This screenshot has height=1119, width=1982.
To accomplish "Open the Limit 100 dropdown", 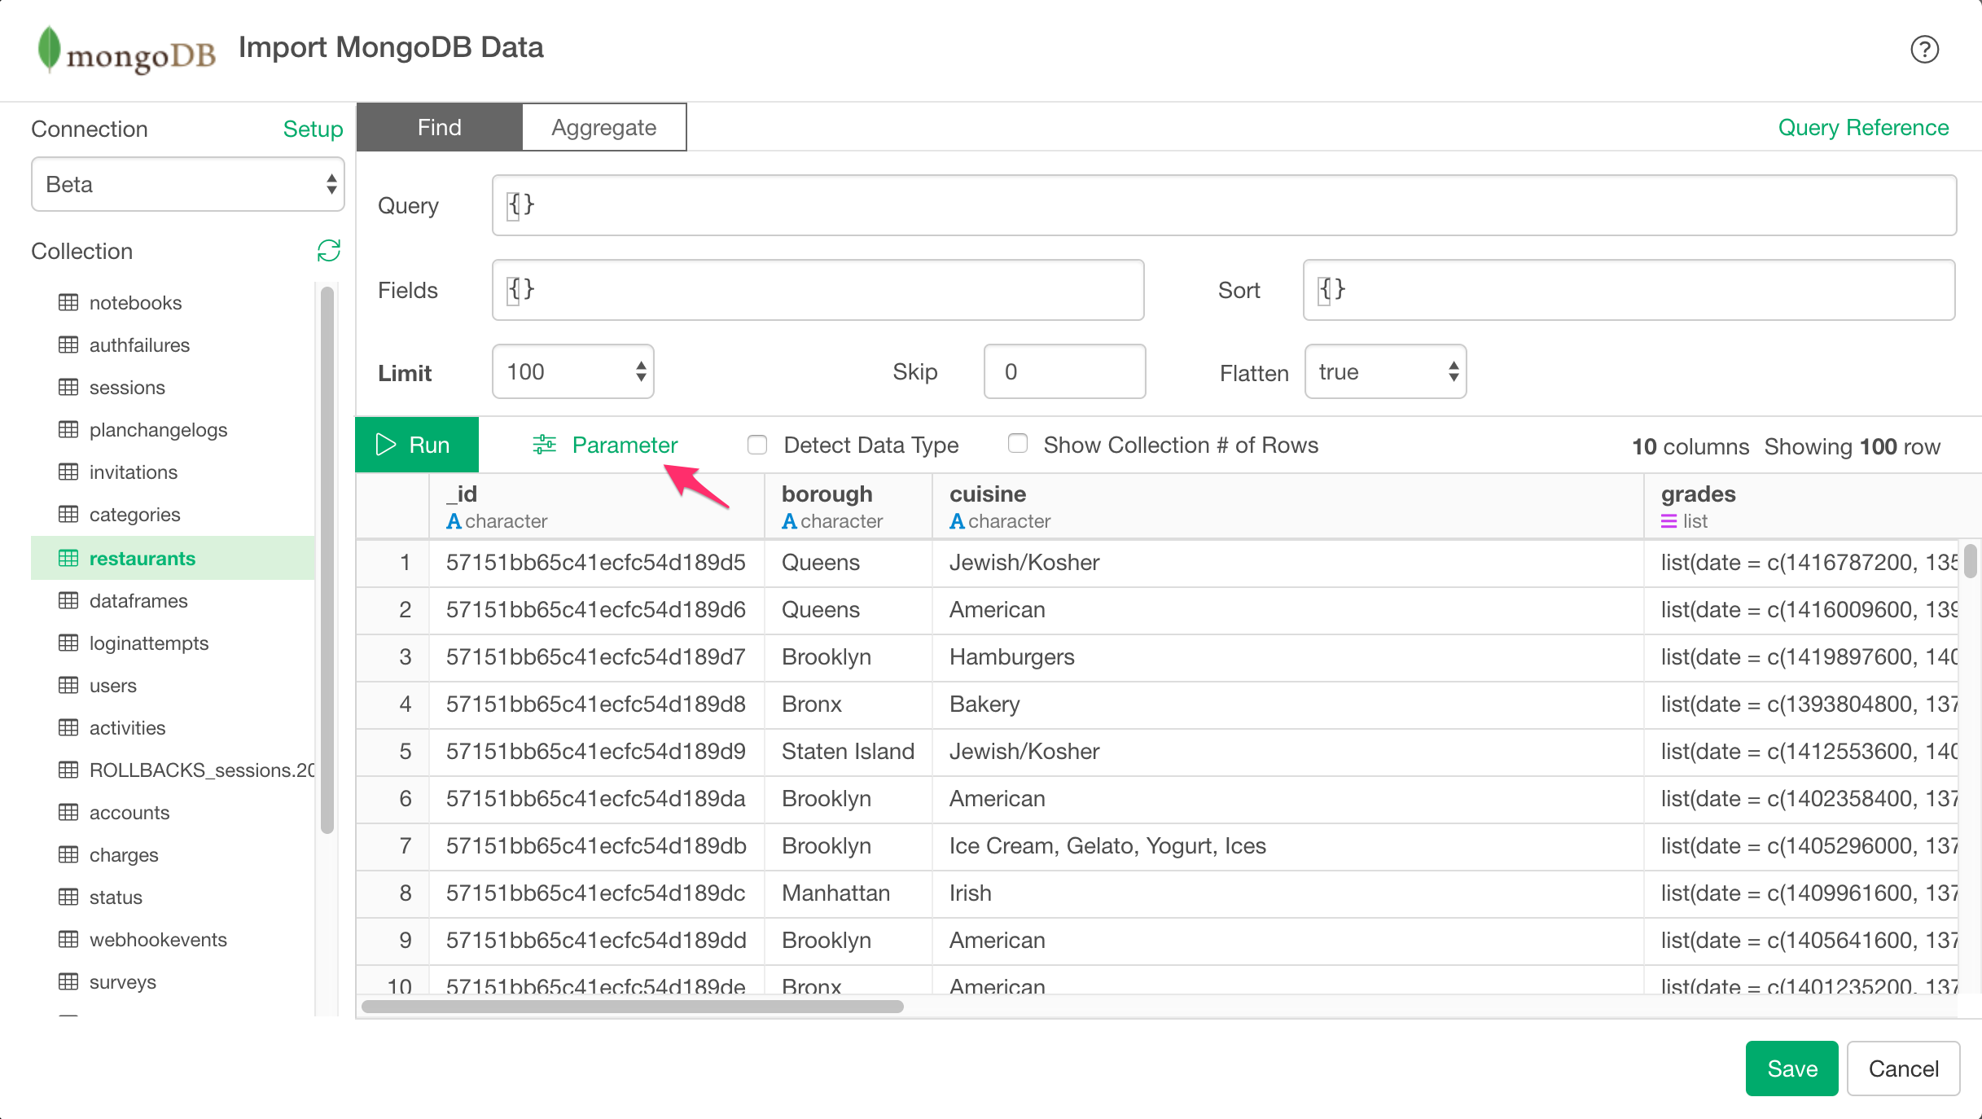I will coord(572,371).
